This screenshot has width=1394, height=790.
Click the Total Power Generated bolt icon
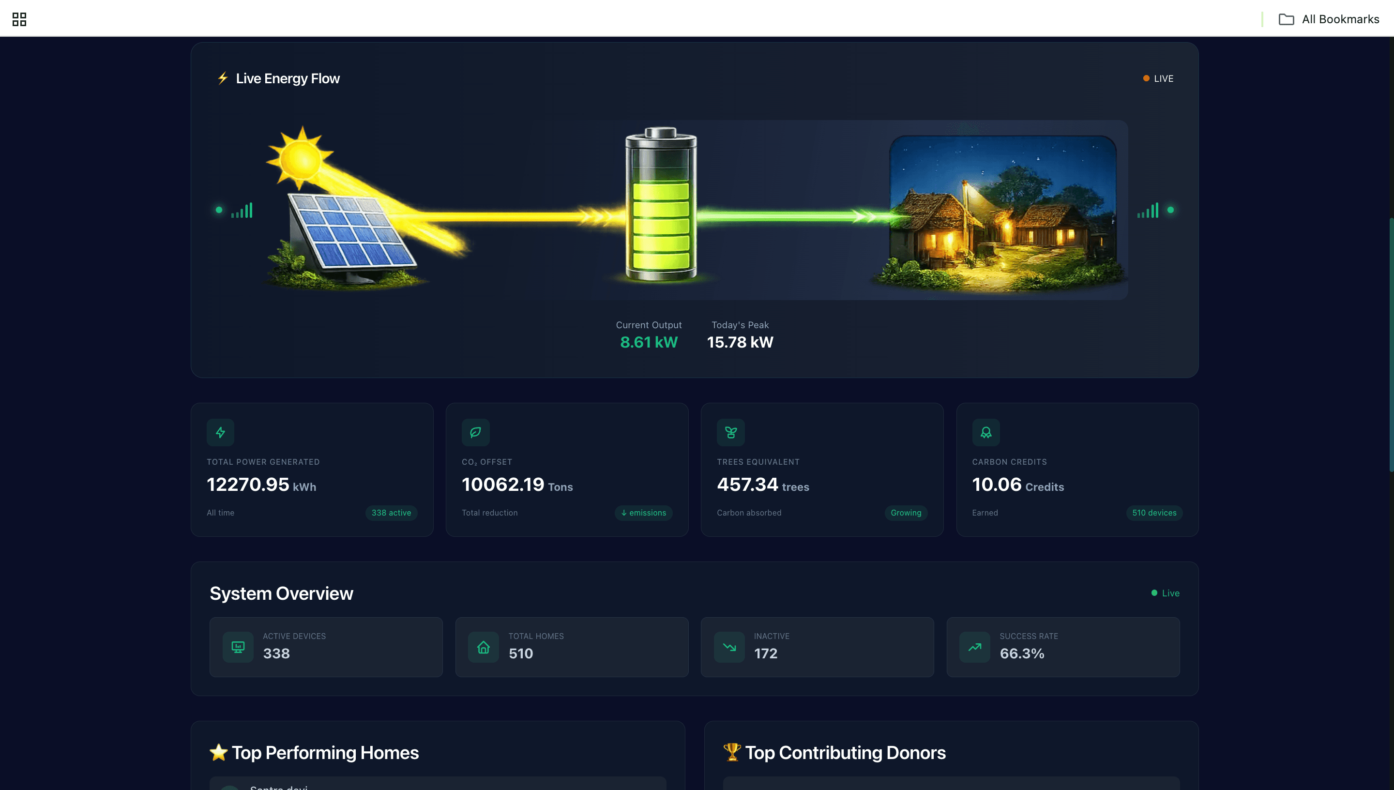[x=220, y=432]
